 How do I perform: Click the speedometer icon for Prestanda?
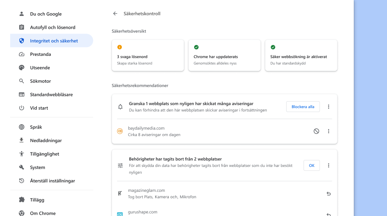(22, 54)
